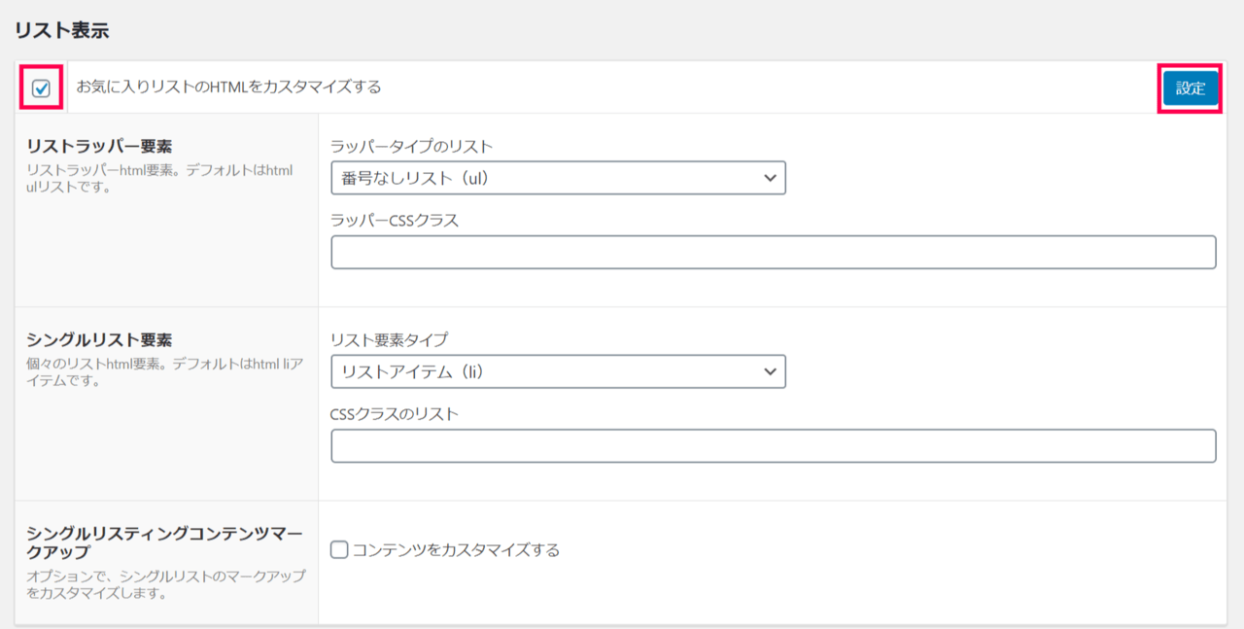Viewport: 1244px width, 629px height.
Task: Click the リスト表示 heading
Action: 61,30
